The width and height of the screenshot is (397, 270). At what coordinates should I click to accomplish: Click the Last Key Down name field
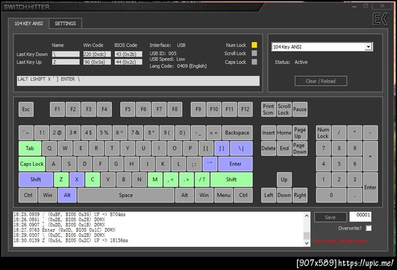tap(66, 54)
